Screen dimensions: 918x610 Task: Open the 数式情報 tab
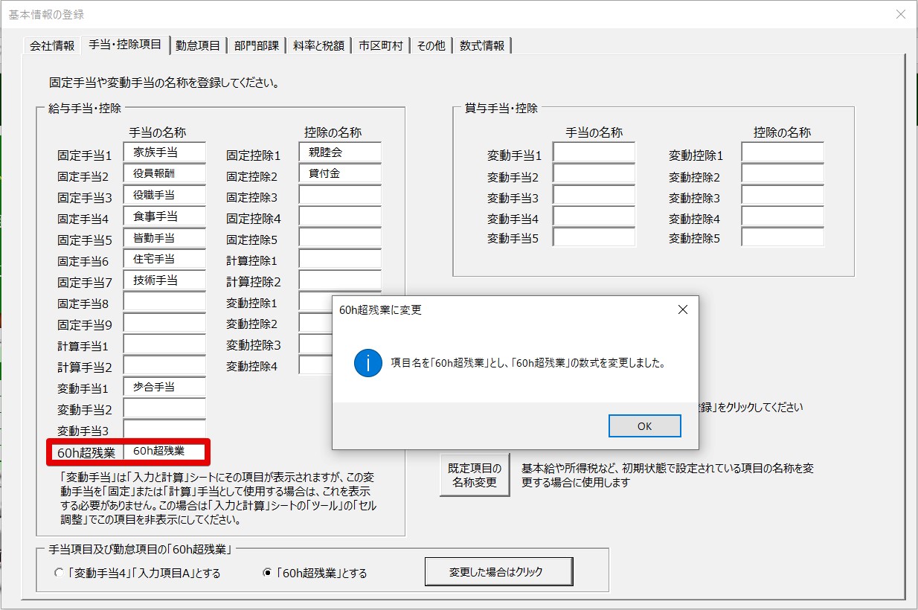(482, 45)
